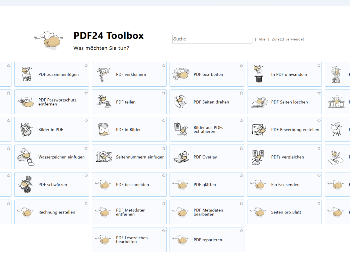
Task: Click 'Wasserzeichen einfügen' label text
Action: 61,157
